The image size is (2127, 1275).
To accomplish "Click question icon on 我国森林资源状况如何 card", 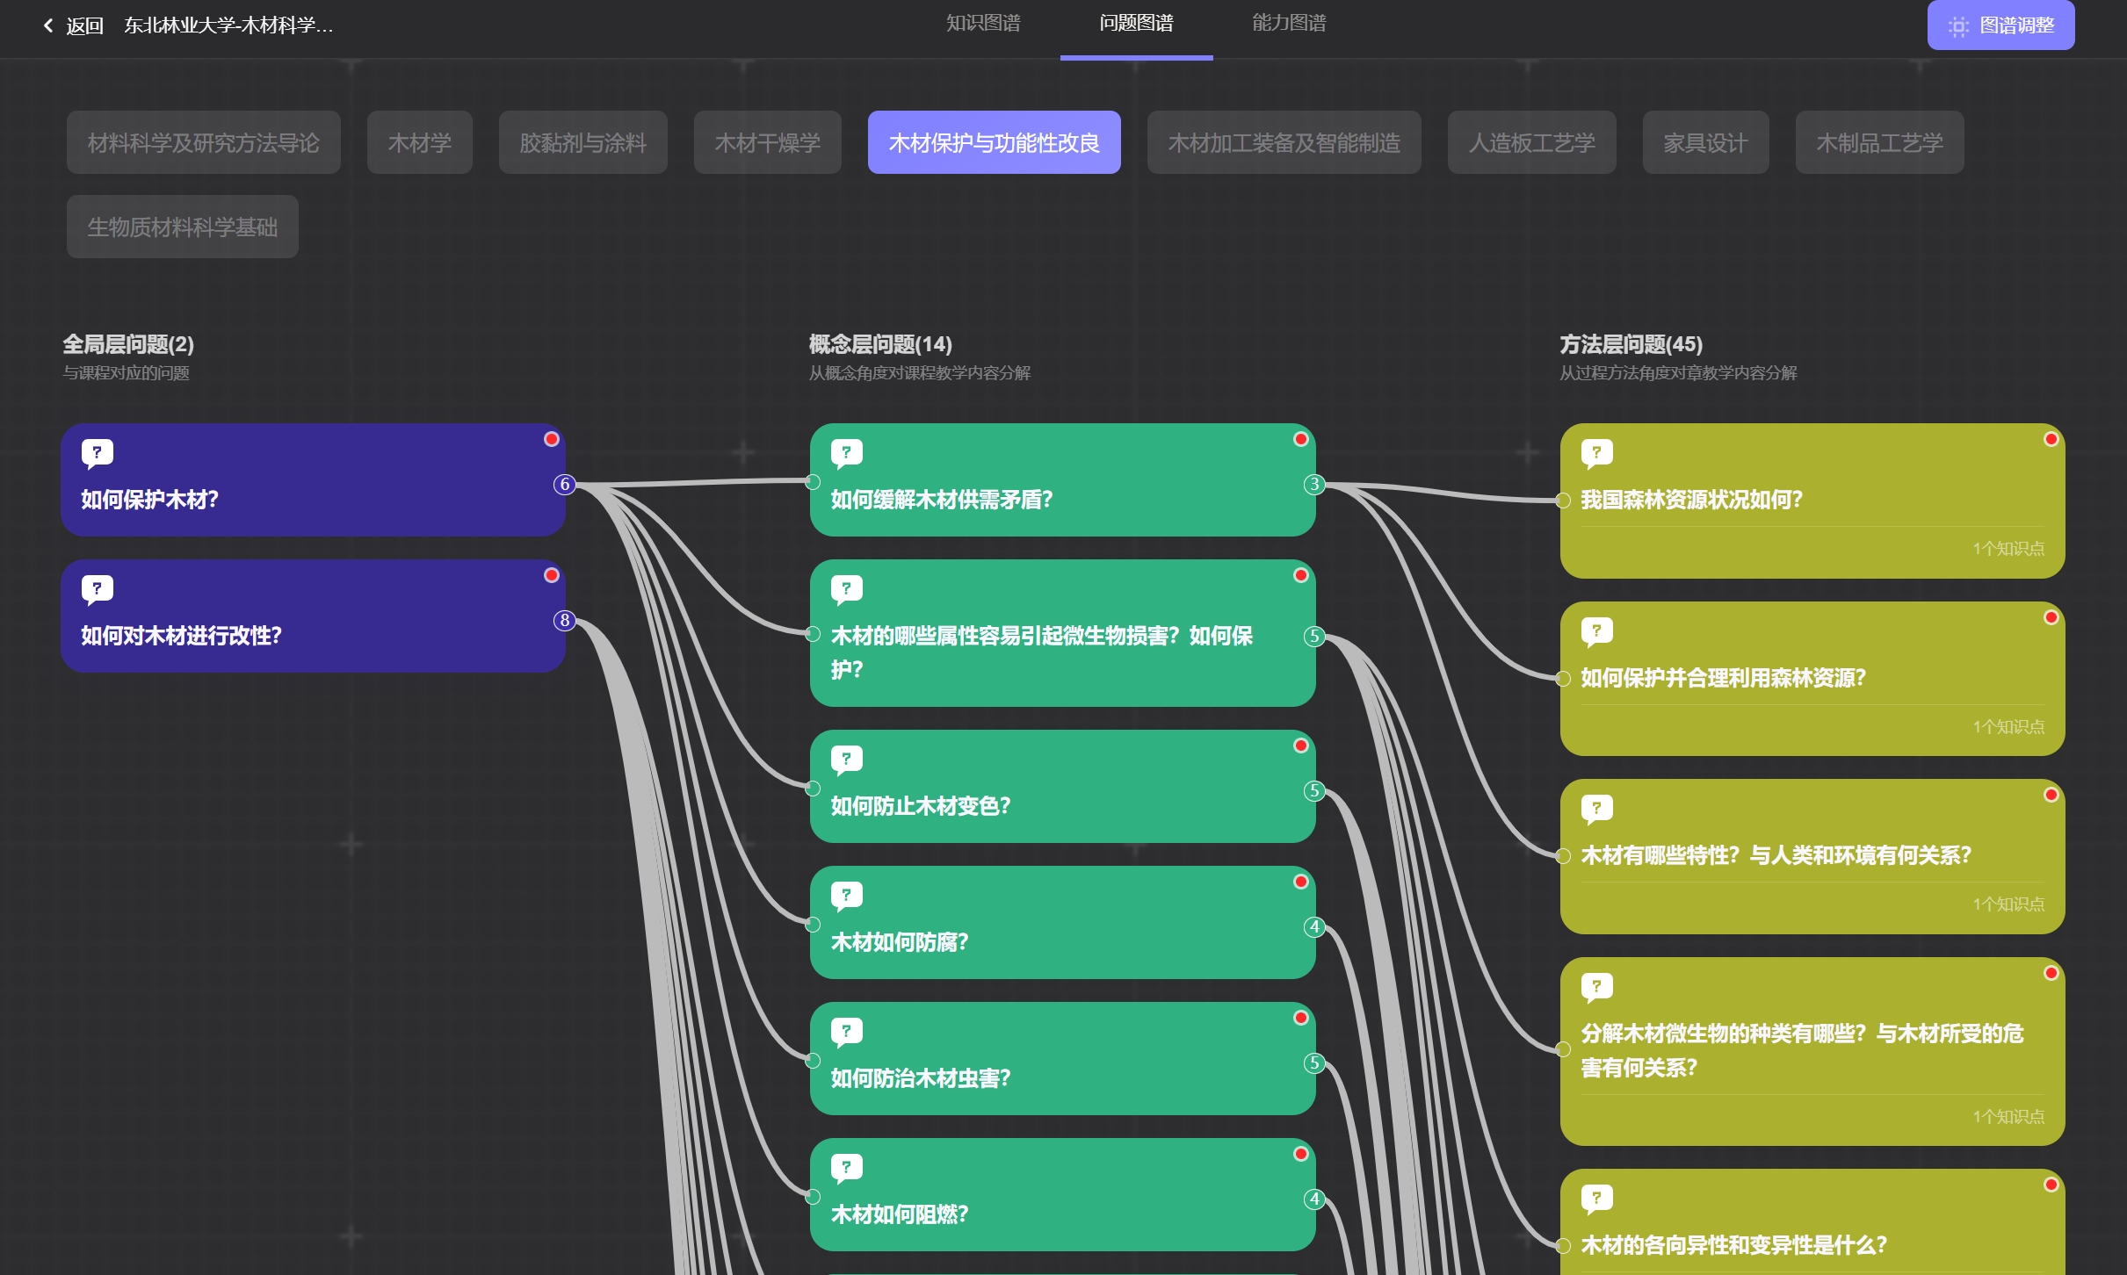I will click(1596, 453).
